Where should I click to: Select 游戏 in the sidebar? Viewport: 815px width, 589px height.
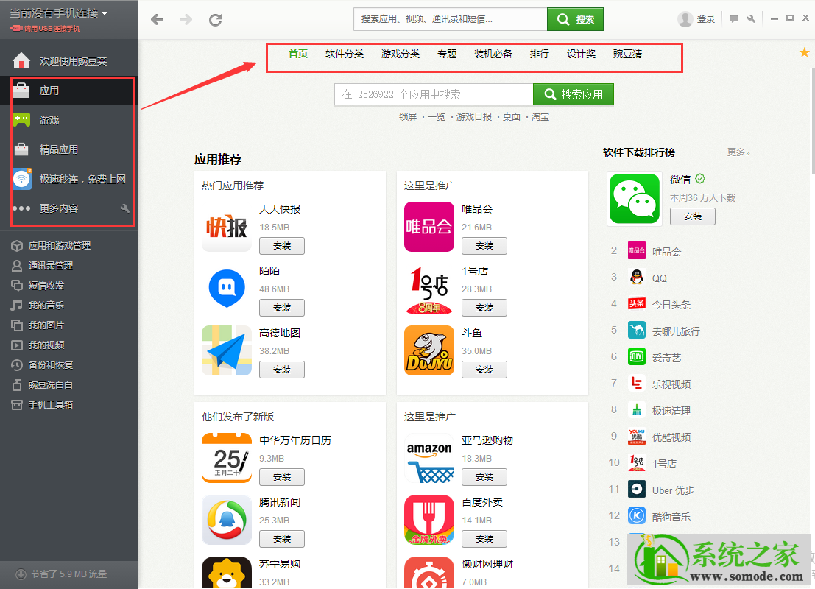pos(69,120)
